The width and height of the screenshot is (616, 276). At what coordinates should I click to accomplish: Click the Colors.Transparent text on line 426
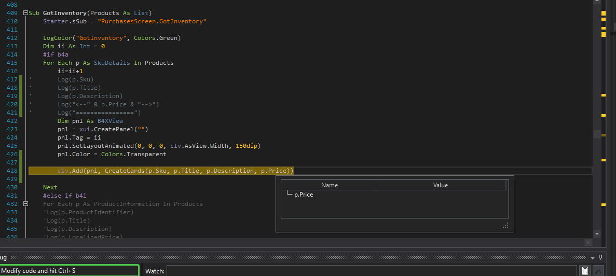133,154
